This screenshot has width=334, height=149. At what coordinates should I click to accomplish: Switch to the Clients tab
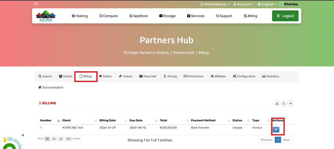click(x=66, y=76)
